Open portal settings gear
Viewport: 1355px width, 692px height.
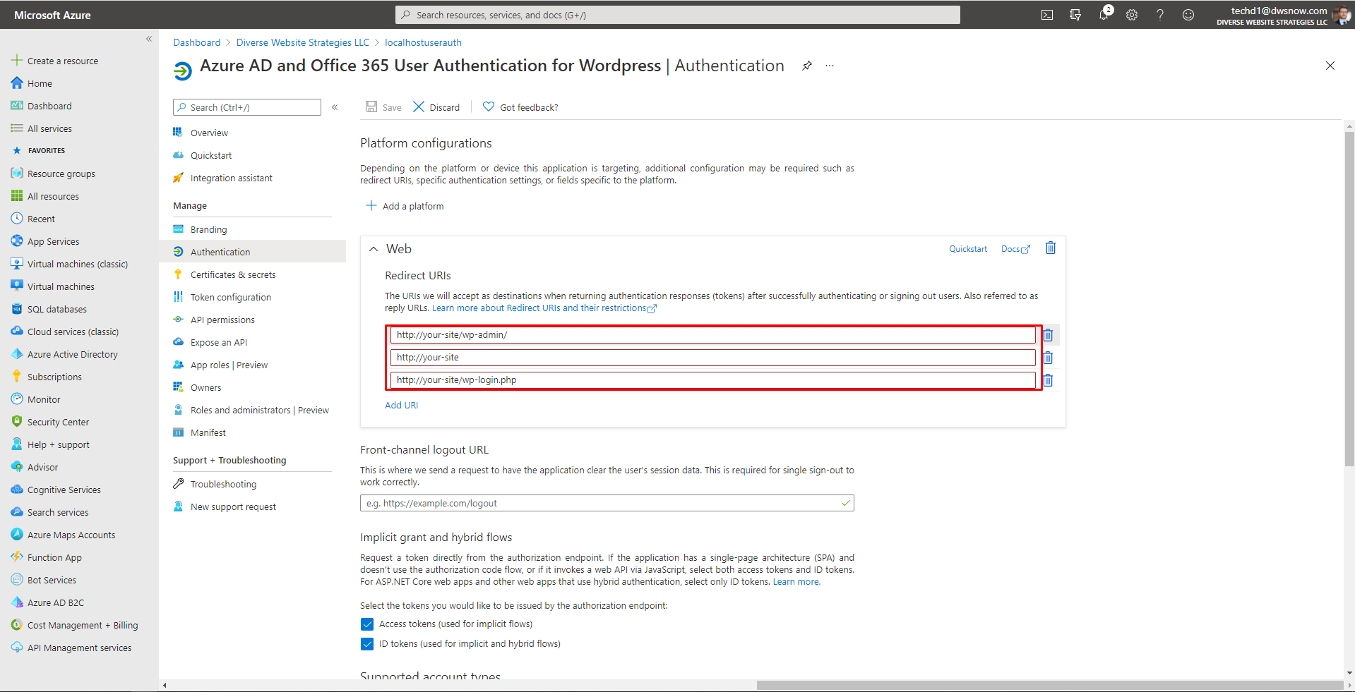pyautogui.click(x=1132, y=15)
